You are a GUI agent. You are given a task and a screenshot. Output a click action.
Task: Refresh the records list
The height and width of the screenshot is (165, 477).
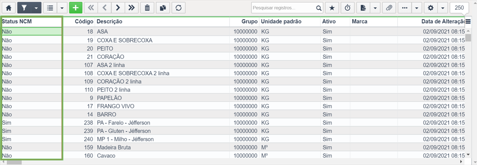pos(179,8)
